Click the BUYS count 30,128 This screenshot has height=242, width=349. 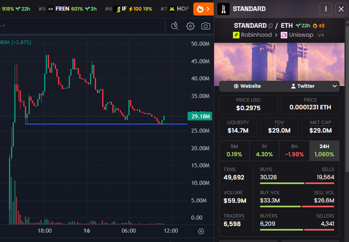tap(268, 177)
